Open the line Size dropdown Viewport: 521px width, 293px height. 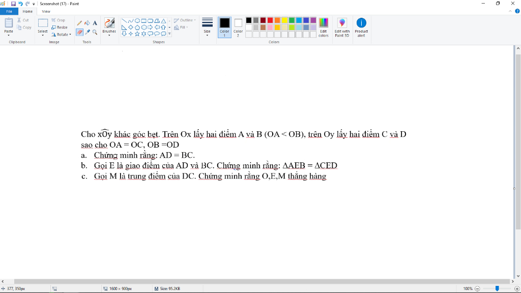(207, 26)
